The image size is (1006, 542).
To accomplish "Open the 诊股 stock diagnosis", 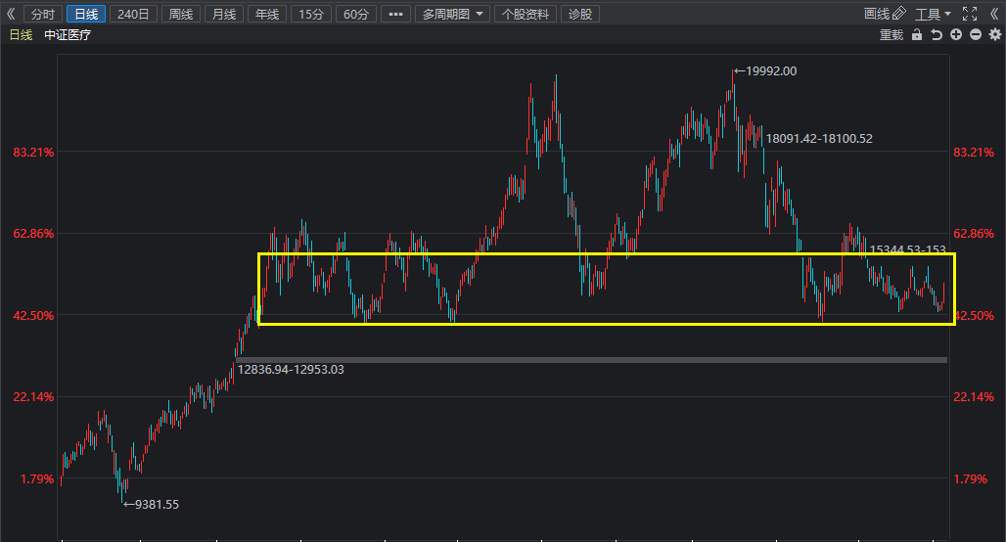I will coord(580,14).
